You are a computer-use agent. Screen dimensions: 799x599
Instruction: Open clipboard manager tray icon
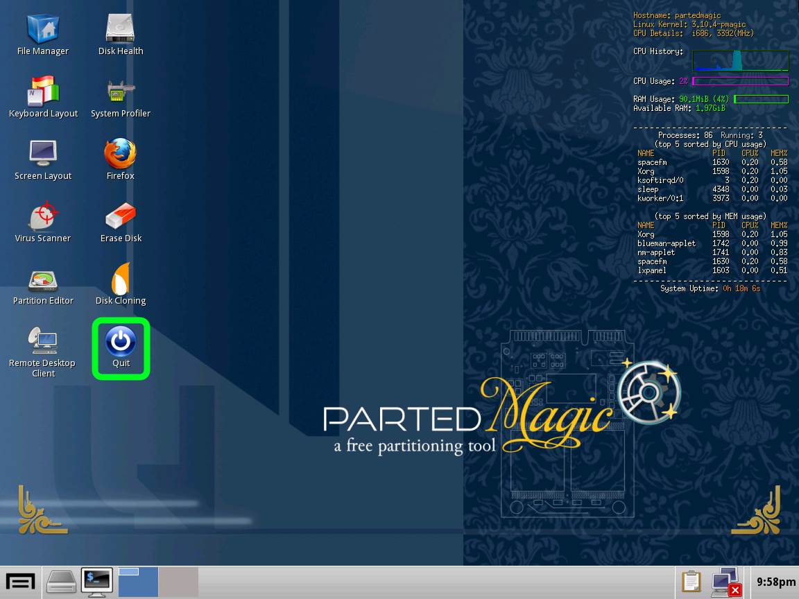[691, 582]
